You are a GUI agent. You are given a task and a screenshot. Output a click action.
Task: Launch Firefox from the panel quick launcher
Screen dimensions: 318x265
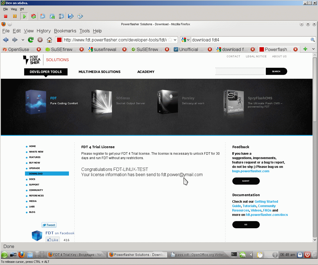(21, 255)
